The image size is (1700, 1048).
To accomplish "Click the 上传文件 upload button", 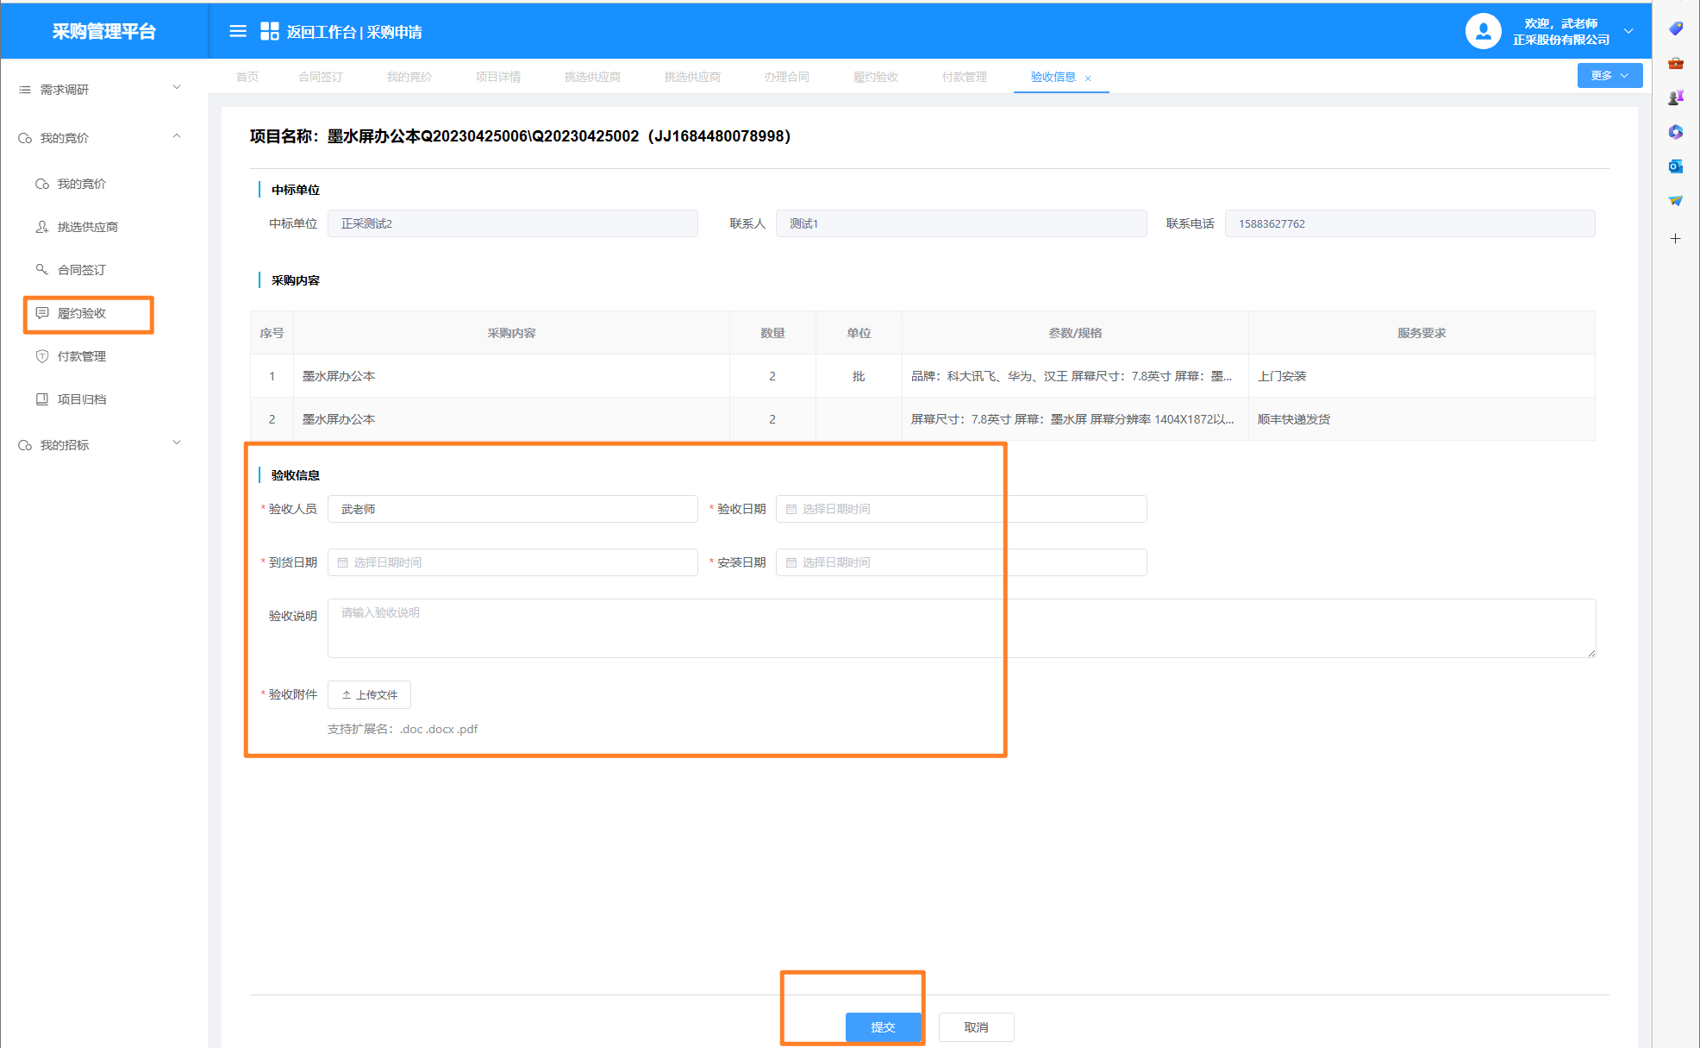I will coord(369,694).
